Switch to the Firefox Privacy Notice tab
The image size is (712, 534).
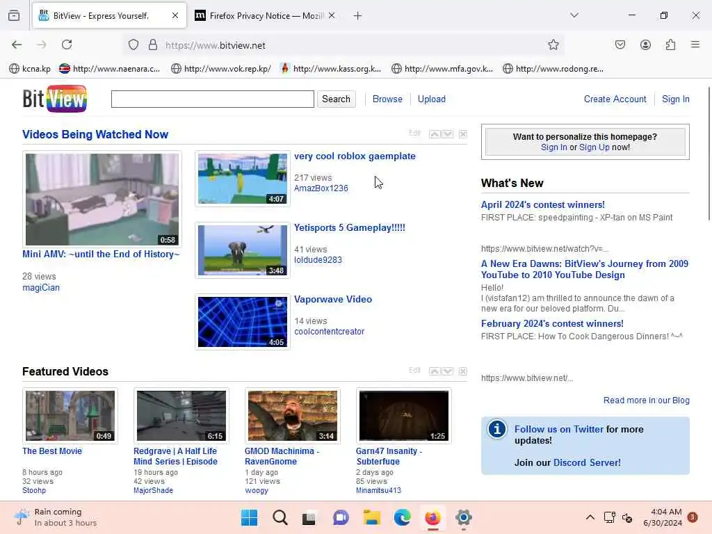pos(266,16)
